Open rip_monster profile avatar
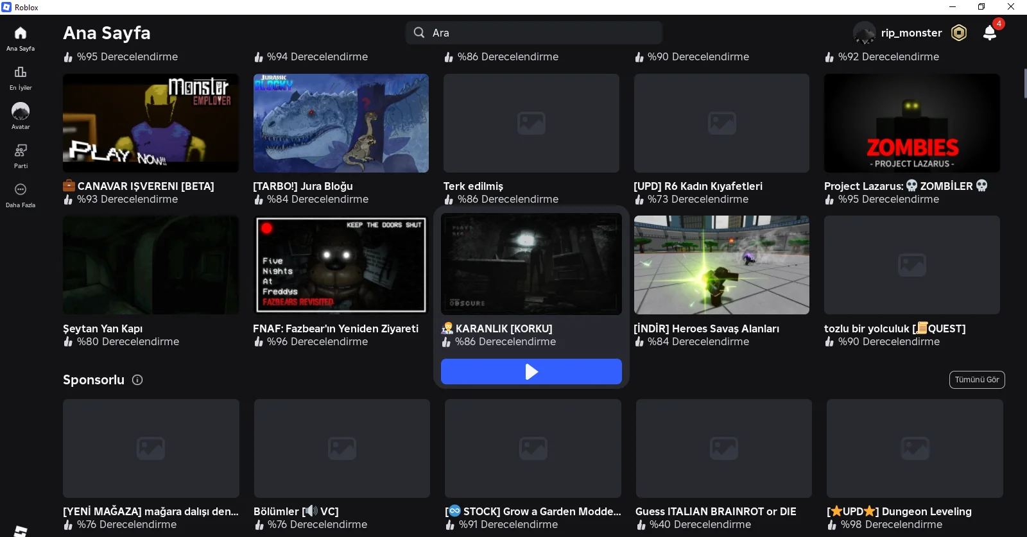The width and height of the screenshot is (1027, 537). tap(864, 33)
